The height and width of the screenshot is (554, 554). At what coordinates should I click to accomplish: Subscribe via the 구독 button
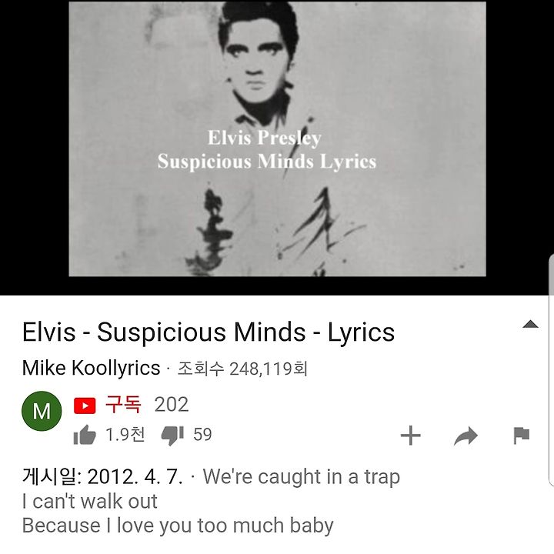tap(123, 405)
